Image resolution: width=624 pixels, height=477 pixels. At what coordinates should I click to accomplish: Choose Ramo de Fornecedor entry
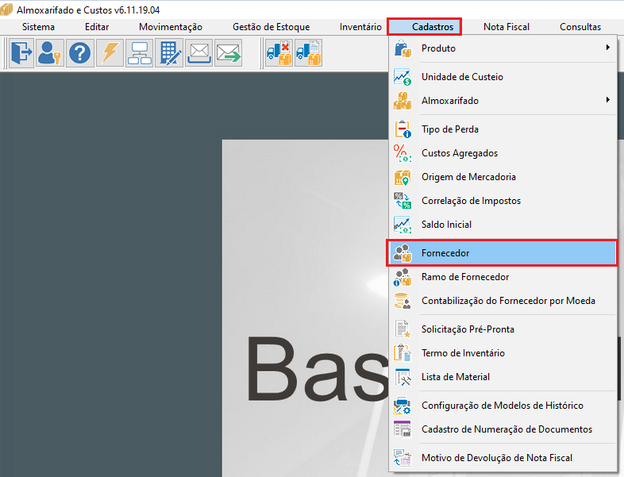tap(503, 277)
